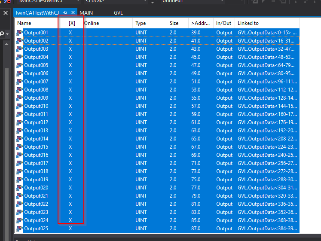Click the left panel vertical scrollbar thumb
The width and height of the screenshot is (321, 241).
pos(6,155)
